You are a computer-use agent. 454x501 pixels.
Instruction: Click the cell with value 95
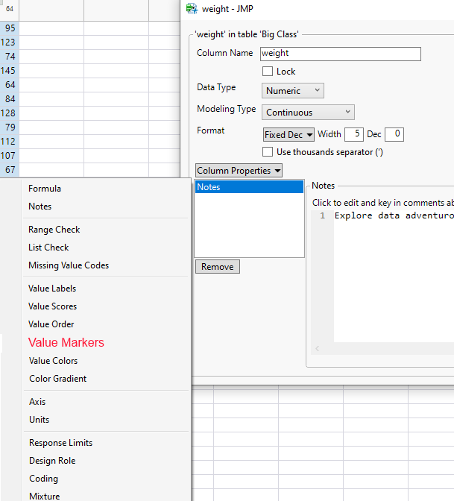coord(10,28)
